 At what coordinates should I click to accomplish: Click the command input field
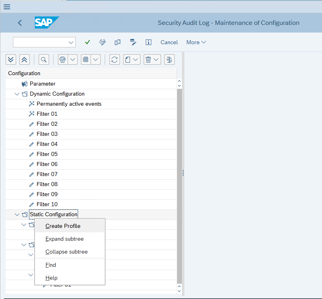click(x=44, y=42)
